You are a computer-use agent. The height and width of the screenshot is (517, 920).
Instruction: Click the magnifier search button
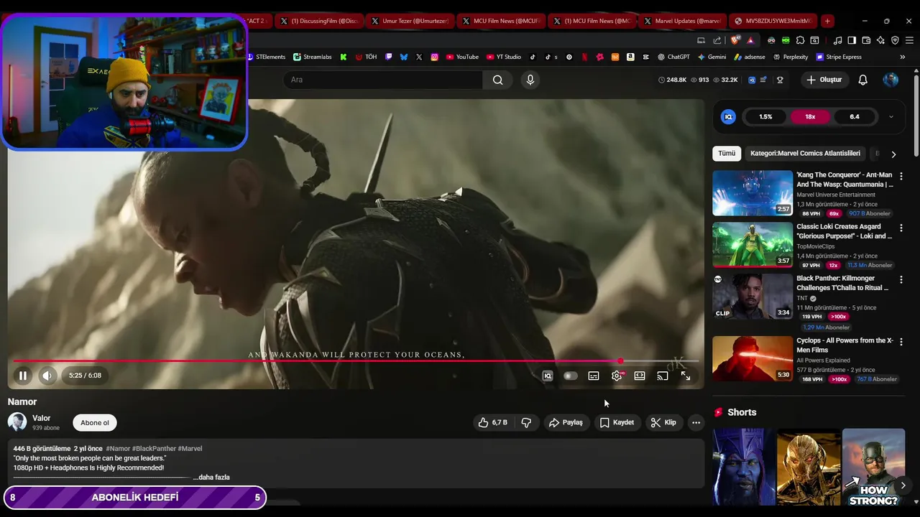(x=497, y=80)
